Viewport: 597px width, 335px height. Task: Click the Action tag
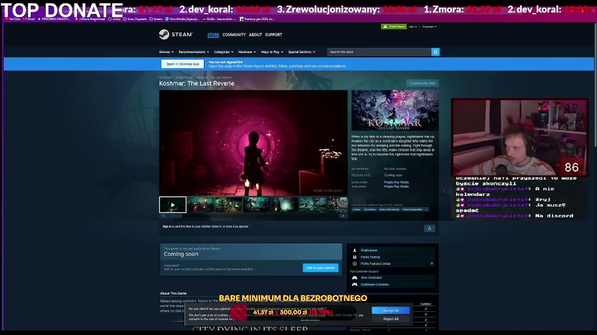(357, 209)
